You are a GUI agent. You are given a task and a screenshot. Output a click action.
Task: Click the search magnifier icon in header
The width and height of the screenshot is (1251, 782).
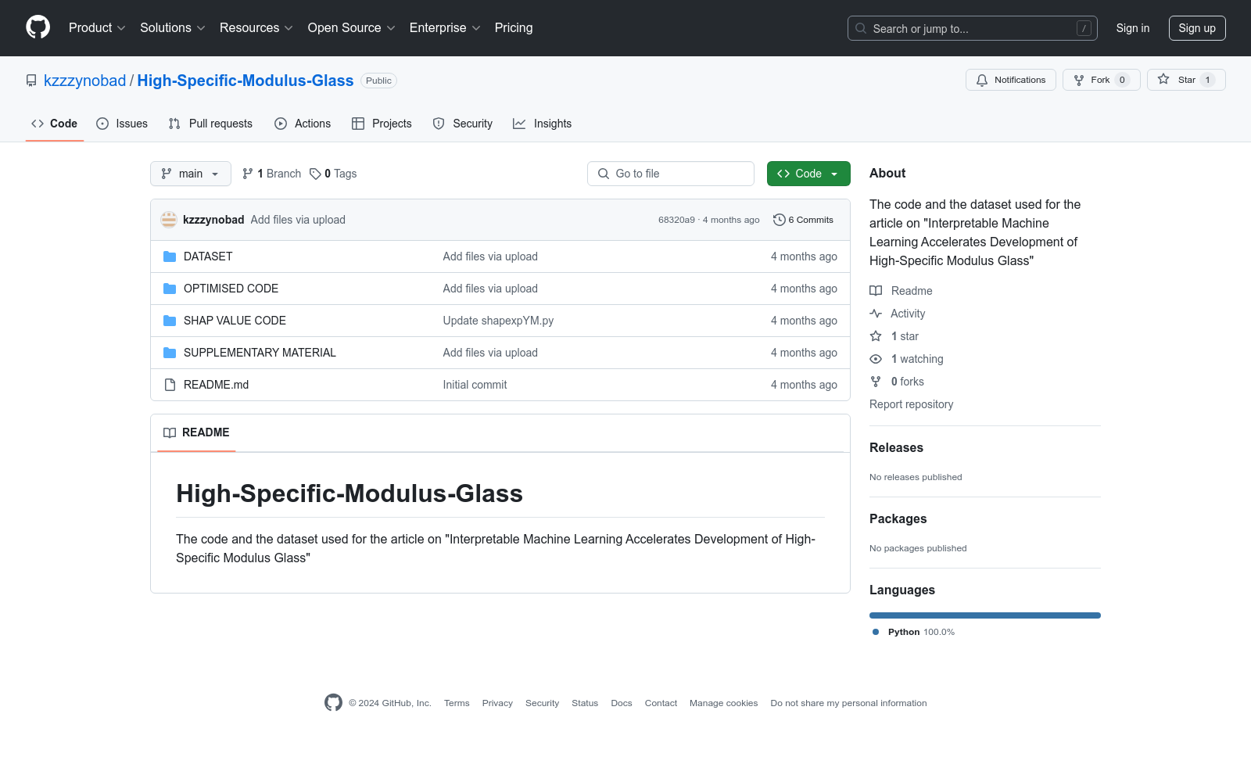coord(861,28)
